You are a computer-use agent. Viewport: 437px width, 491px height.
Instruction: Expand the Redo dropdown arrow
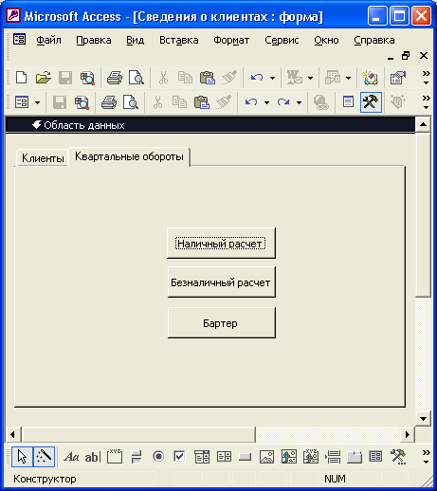(x=299, y=102)
